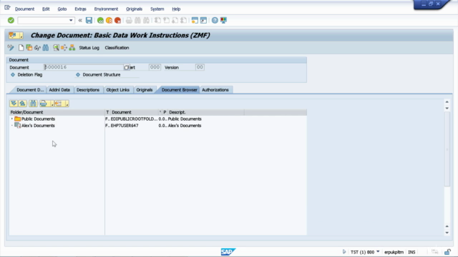Click inside the command field

coord(43,21)
